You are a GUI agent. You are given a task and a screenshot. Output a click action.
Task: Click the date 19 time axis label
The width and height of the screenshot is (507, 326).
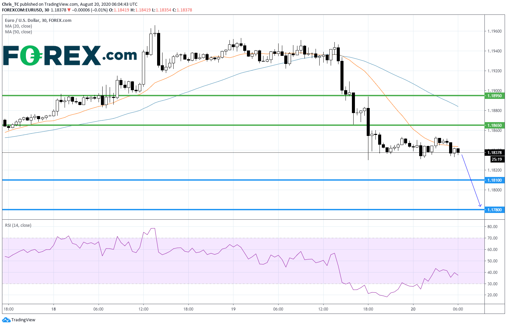pyautogui.click(x=233, y=309)
